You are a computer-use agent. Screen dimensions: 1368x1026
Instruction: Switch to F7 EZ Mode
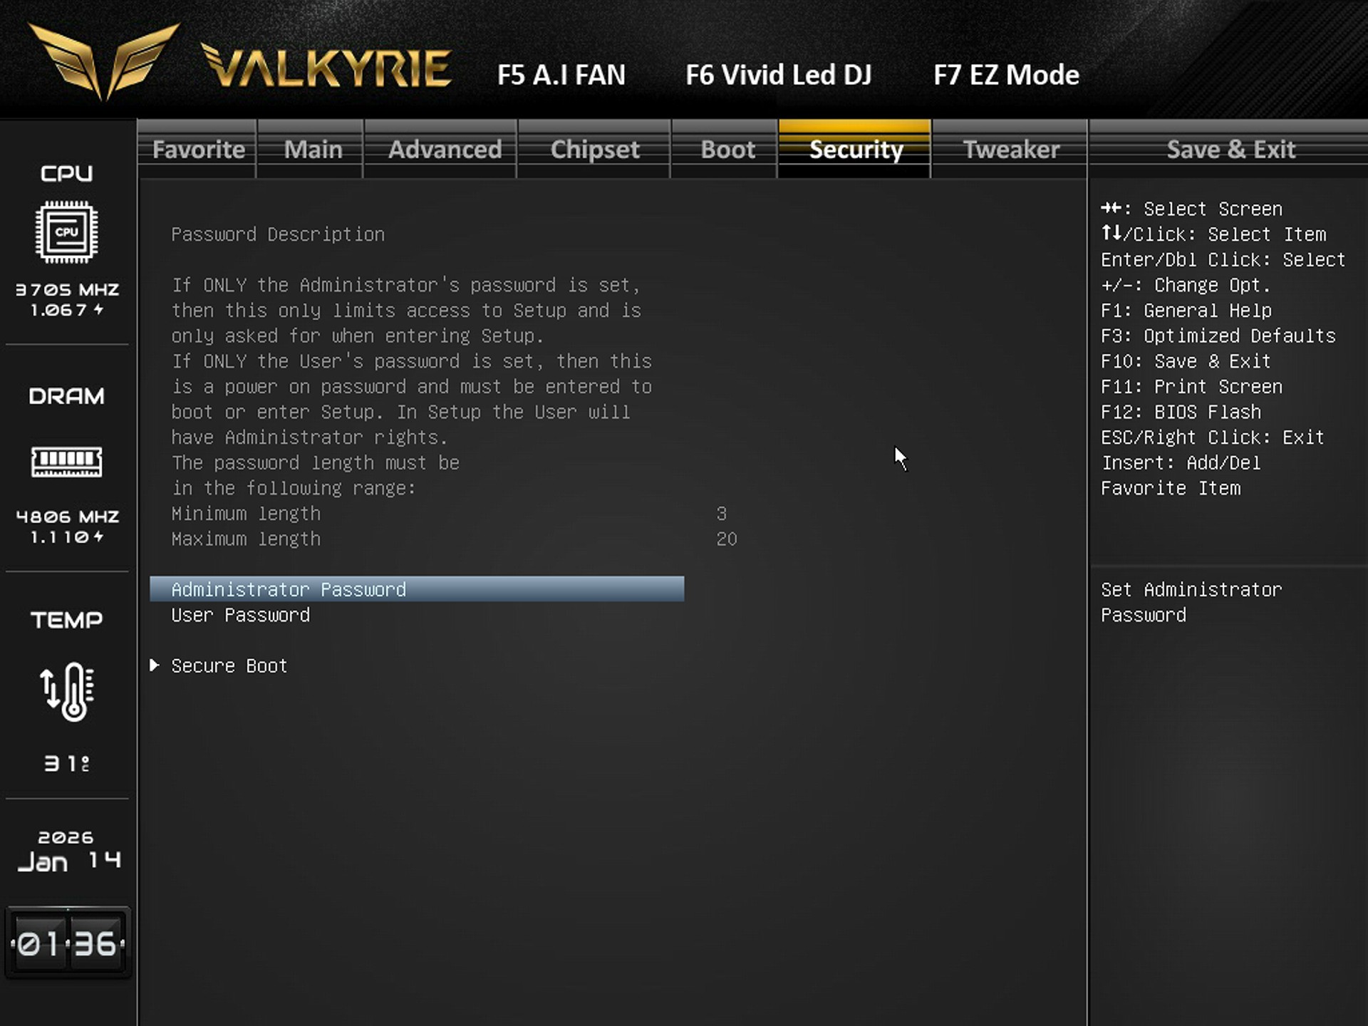coord(1005,75)
